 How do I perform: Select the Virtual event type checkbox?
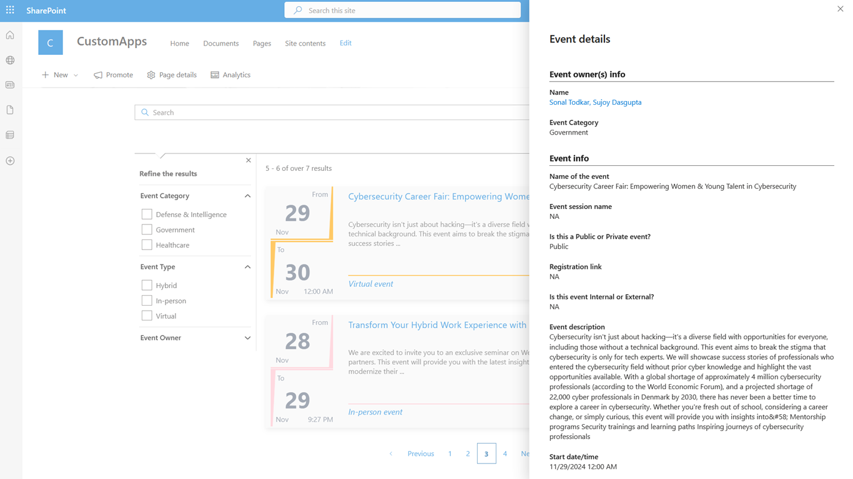tap(147, 316)
